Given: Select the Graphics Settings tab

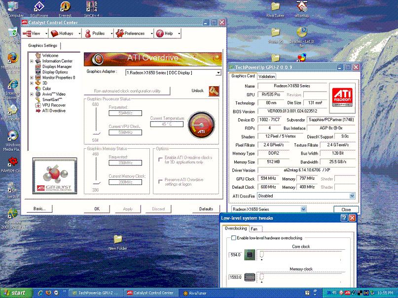Looking at the screenshot, I should coord(42,46).
